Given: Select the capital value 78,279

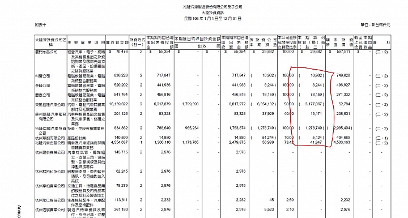Looking at the screenshot, I should (x=122, y=186).
